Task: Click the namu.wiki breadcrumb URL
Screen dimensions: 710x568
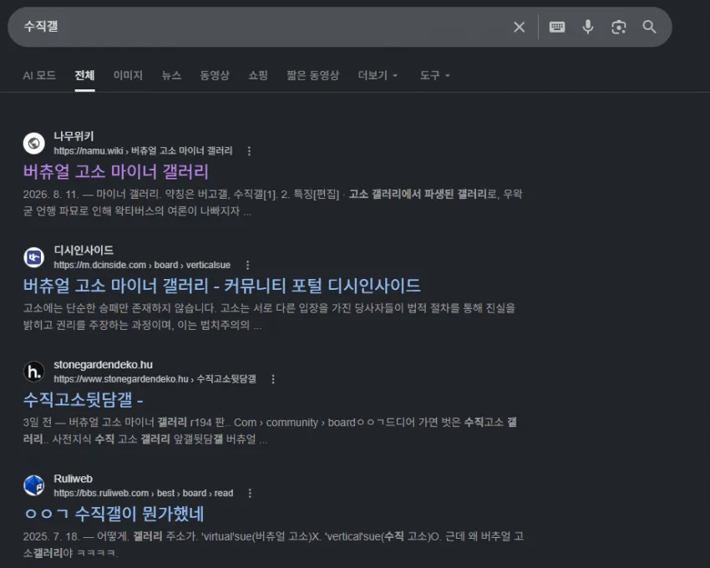Action: 143,151
